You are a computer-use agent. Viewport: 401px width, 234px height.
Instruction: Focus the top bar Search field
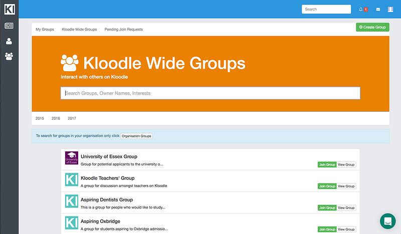[x=326, y=9]
